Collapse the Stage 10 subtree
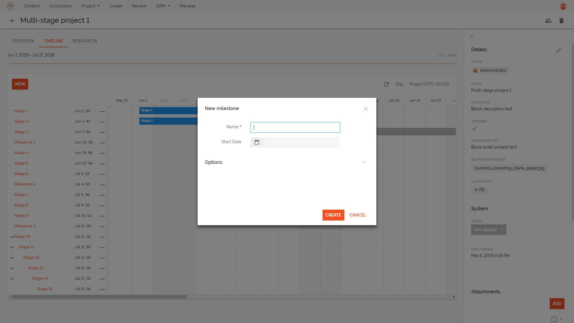Screen dimensions: 574x323 point(12,236)
